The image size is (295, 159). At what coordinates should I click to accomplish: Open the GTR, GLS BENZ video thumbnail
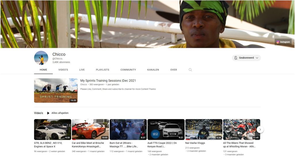tap(52, 129)
